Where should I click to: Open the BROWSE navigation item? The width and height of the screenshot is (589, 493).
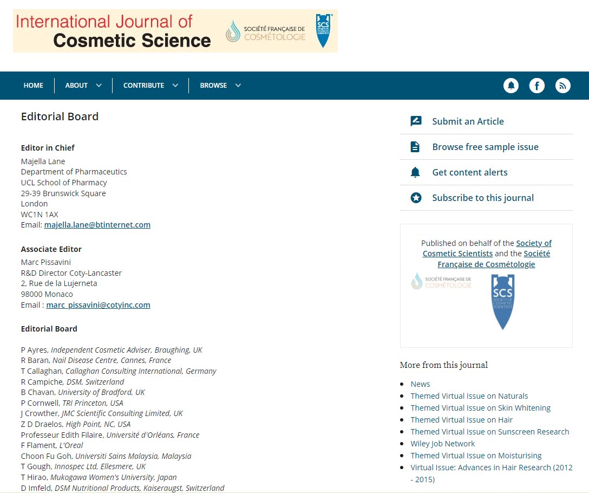213,86
